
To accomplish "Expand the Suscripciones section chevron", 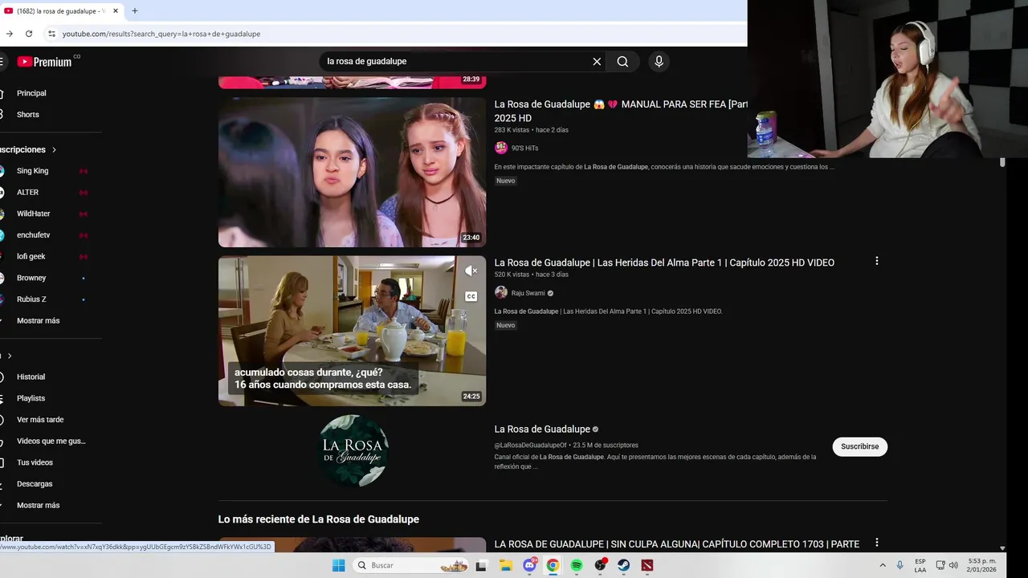I will pos(55,150).
